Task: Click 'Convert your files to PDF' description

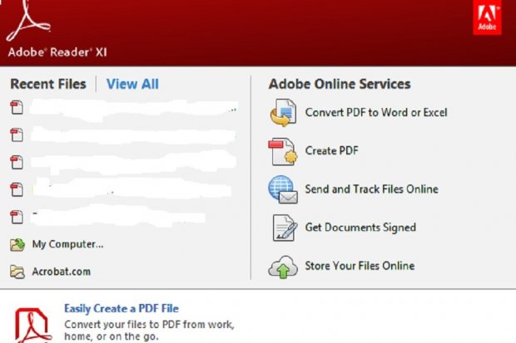Action: 149,331
